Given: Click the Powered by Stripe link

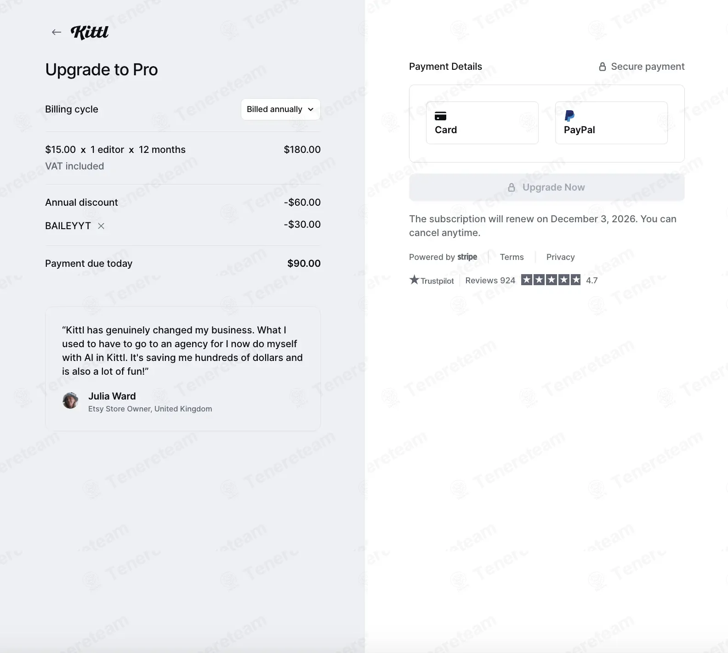Looking at the screenshot, I should point(443,257).
